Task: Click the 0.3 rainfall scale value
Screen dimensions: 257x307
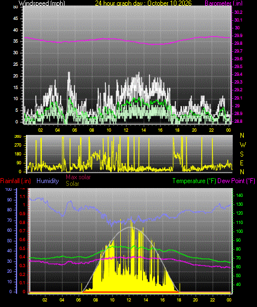Action: 23,266
